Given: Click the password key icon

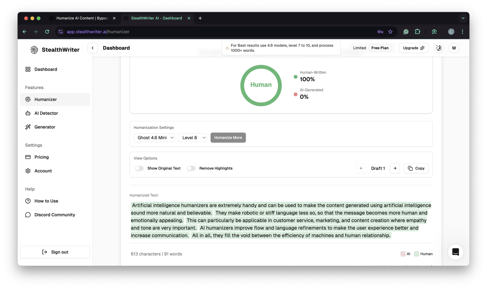Looking at the screenshot, I should click(380, 32).
